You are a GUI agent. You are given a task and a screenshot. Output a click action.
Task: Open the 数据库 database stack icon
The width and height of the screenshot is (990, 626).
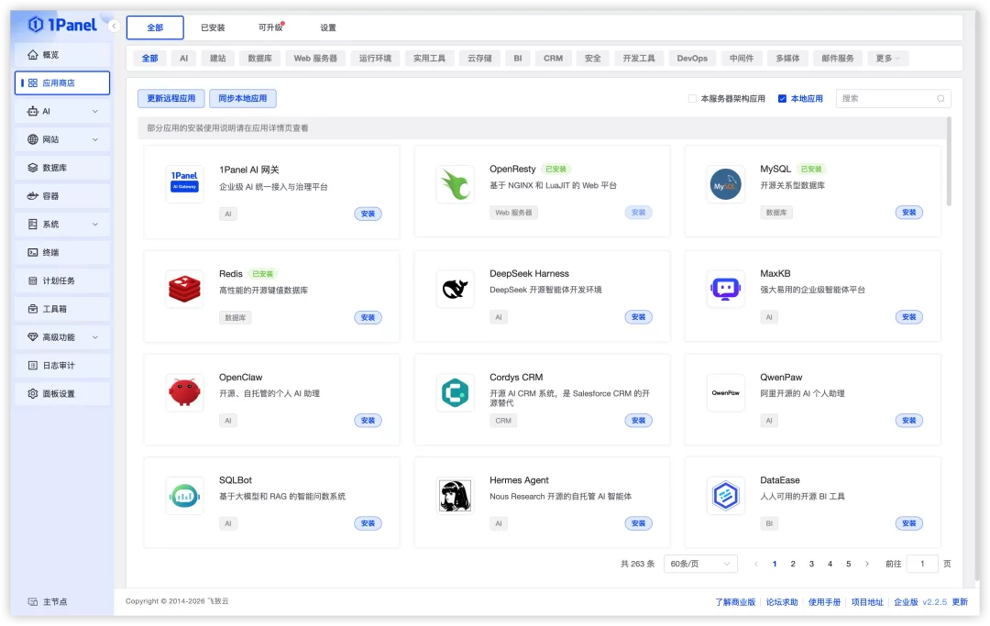click(33, 168)
